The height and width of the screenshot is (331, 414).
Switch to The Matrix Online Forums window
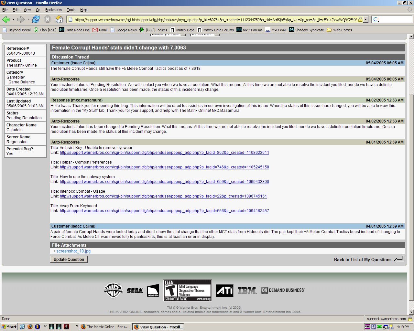pyautogui.click(x=105, y=327)
